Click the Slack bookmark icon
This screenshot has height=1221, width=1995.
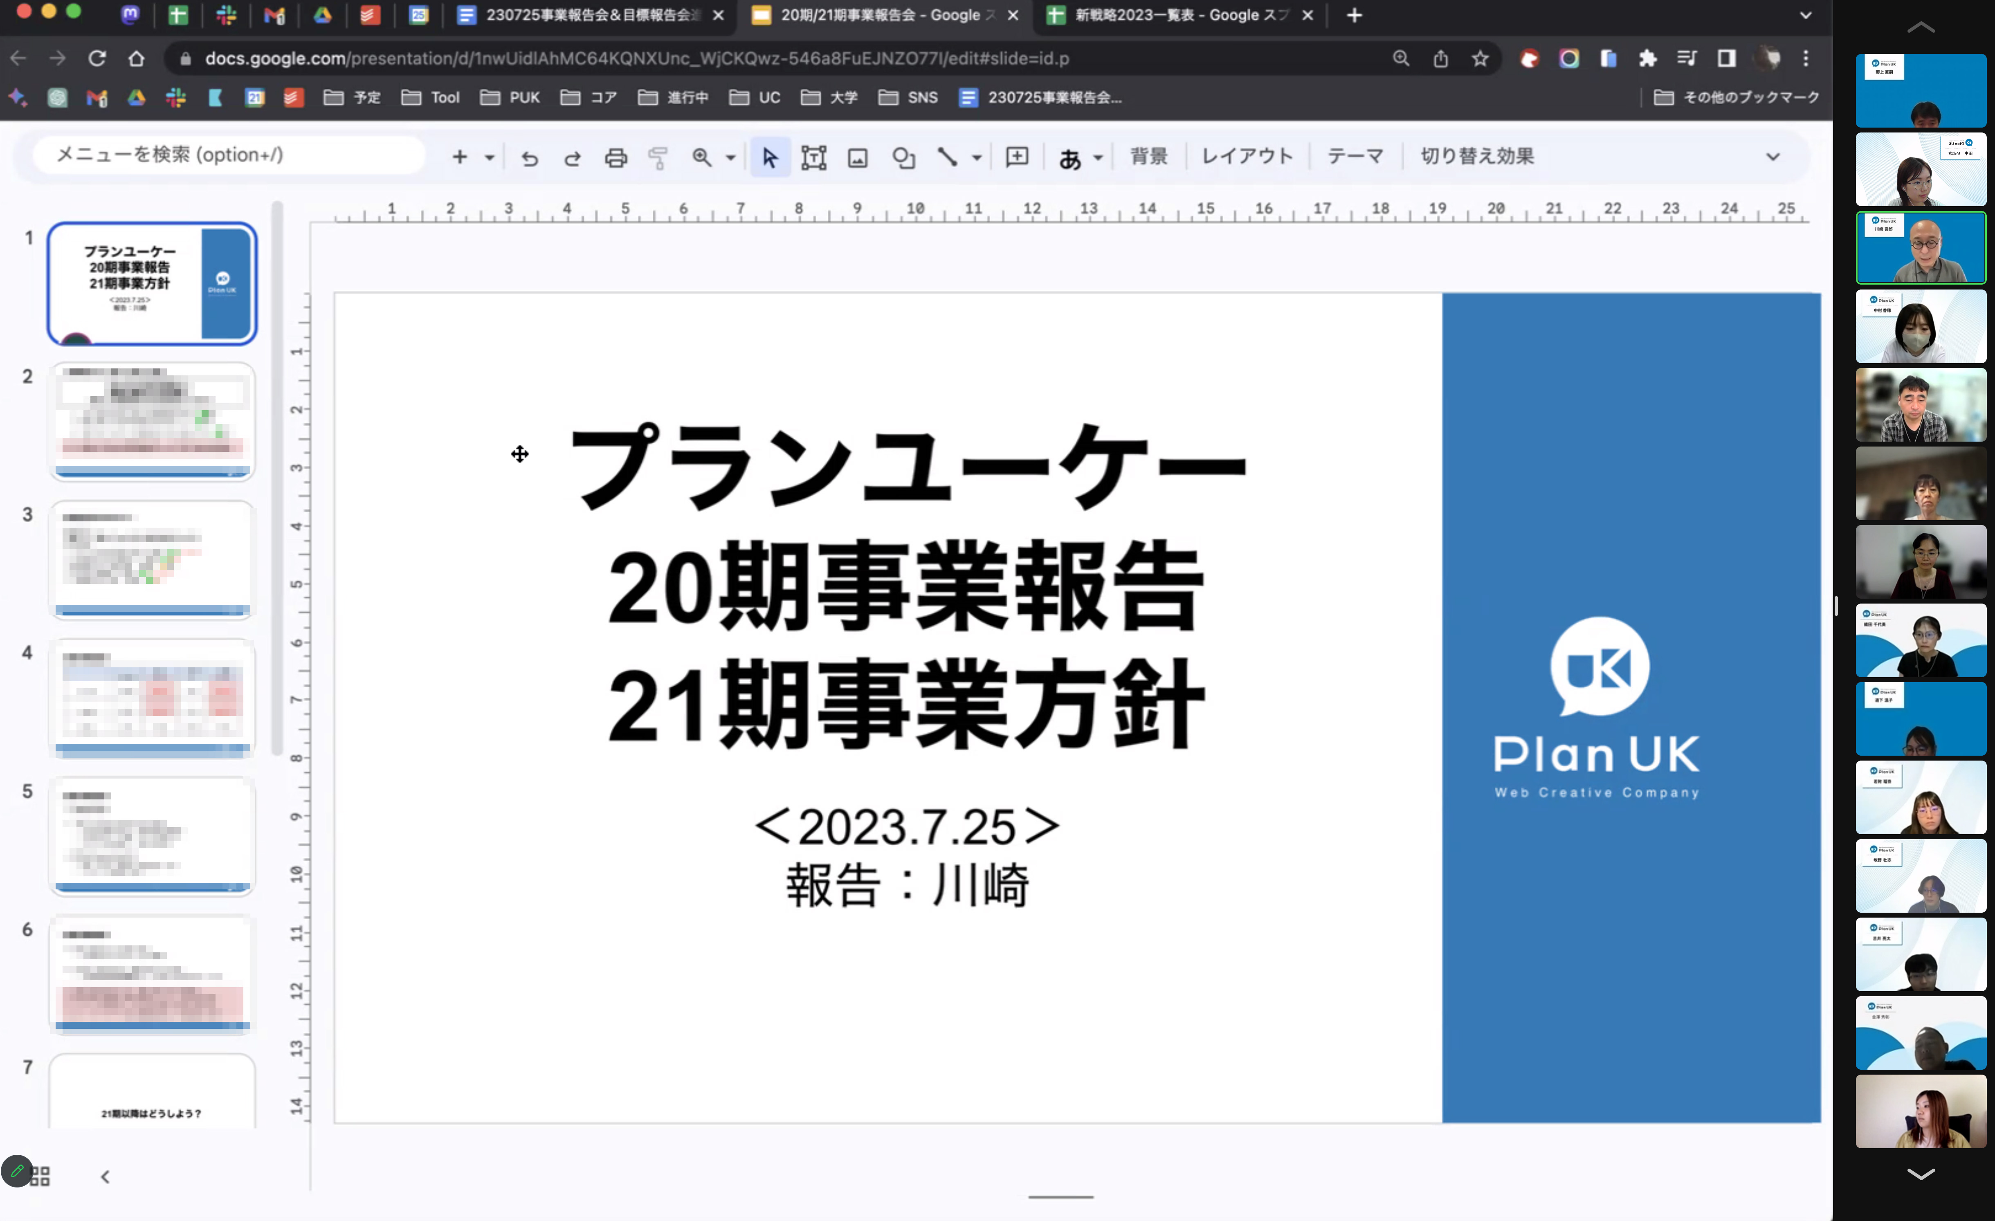[x=176, y=98]
